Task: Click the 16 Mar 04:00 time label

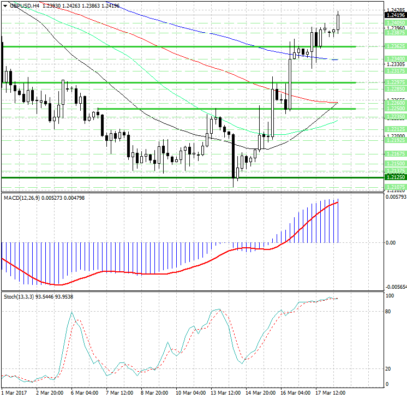Action: 295,392
